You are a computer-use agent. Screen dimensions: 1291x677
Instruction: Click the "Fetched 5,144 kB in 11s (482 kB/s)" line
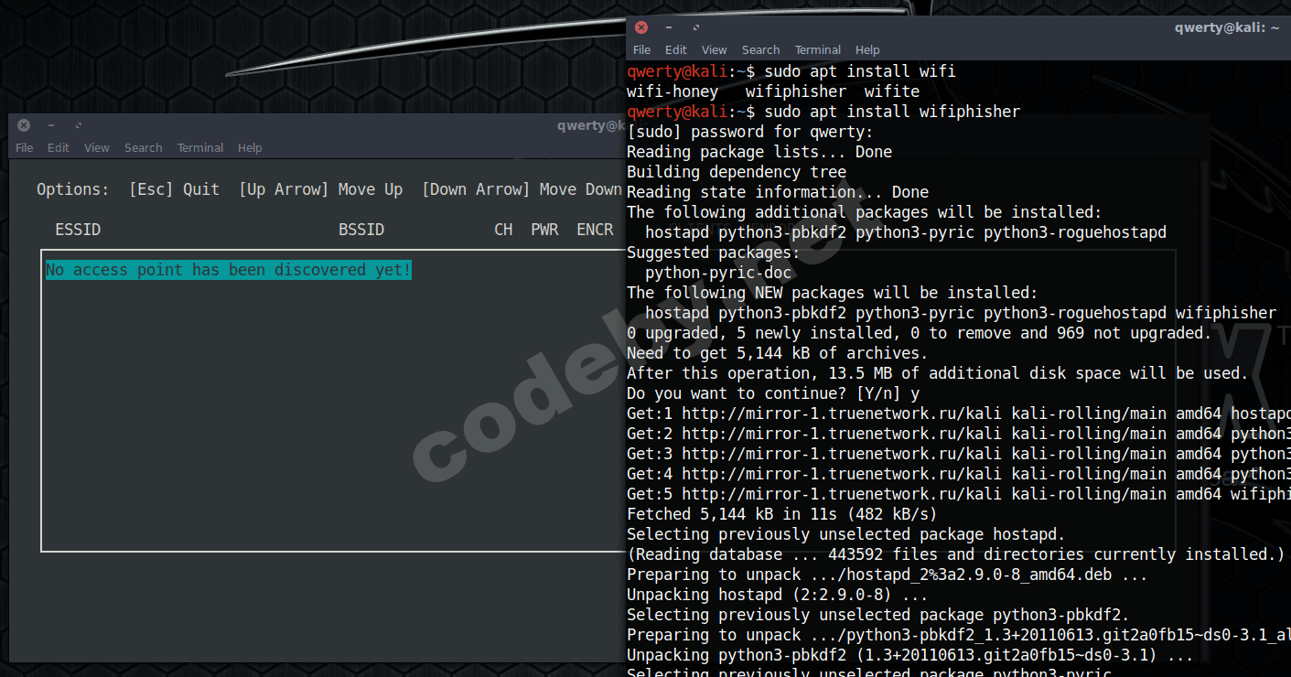[782, 514]
